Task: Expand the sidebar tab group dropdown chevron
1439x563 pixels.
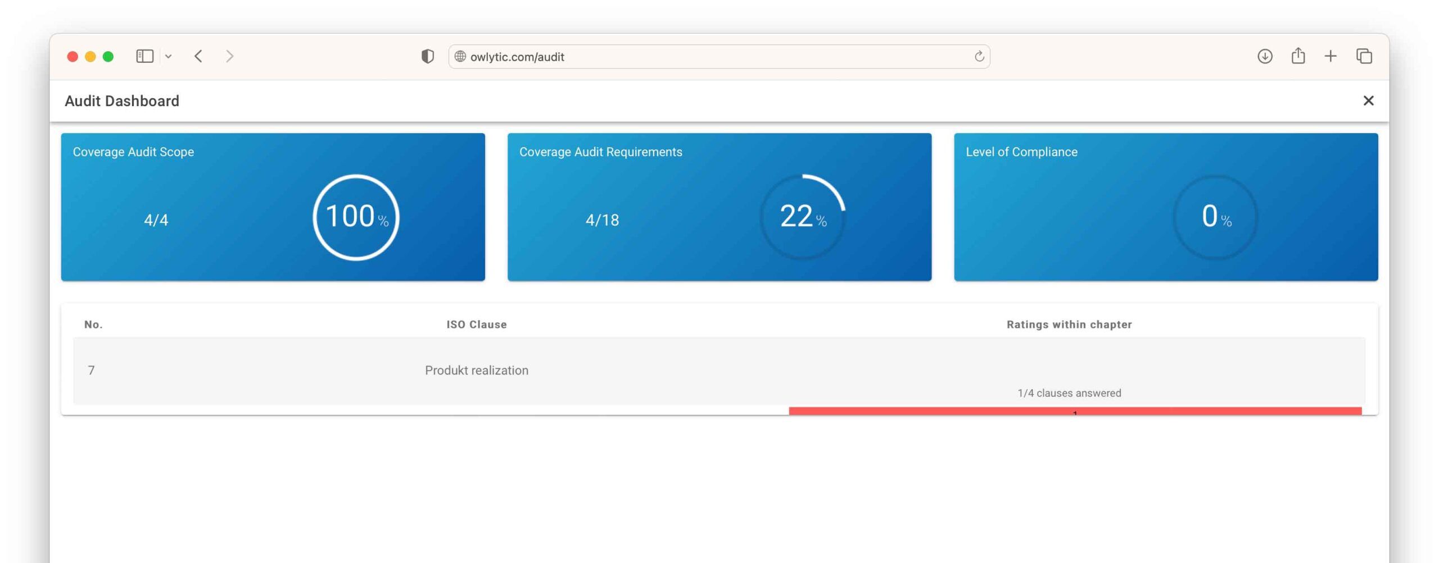Action: [x=168, y=56]
